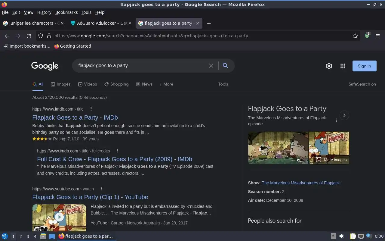
Task: Open Full Cast & Crew IMDb link
Action: coord(115,159)
